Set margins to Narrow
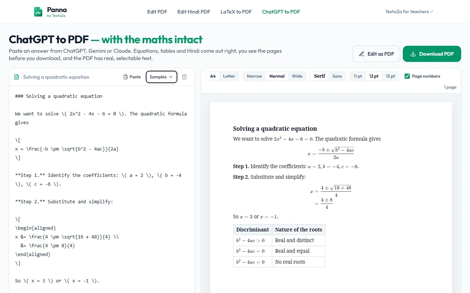Viewport: 470px width, 293px height. 254,76
